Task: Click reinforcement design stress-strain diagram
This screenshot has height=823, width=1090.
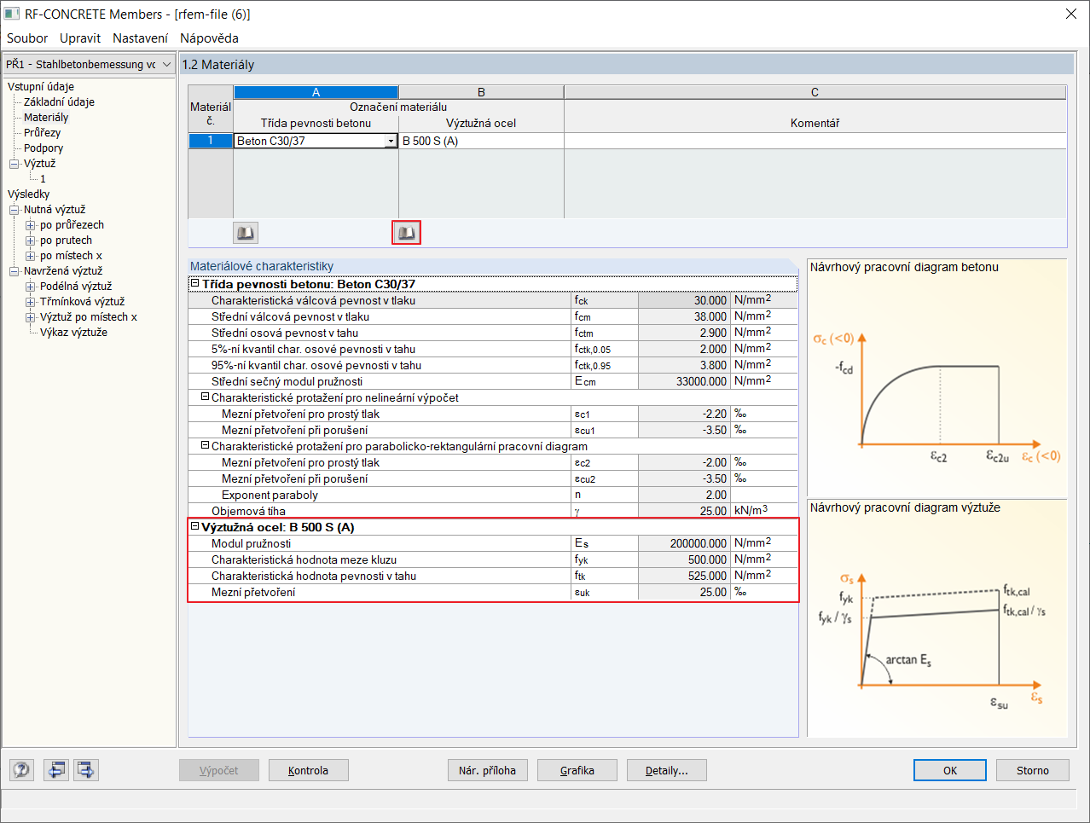Action: pos(936,618)
